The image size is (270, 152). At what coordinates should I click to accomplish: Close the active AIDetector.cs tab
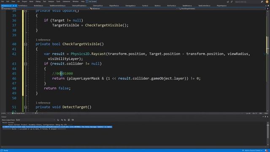(16, 5)
